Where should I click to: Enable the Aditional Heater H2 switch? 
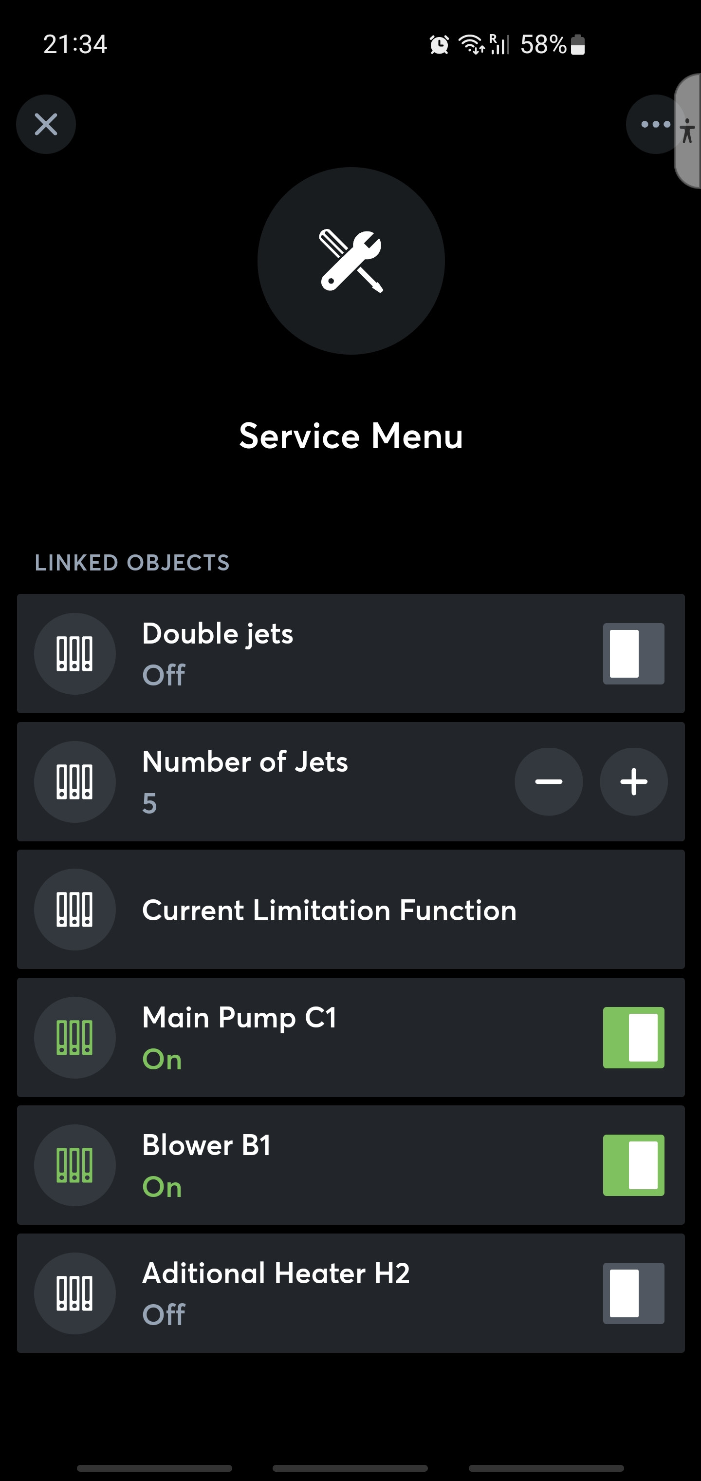[633, 1293]
